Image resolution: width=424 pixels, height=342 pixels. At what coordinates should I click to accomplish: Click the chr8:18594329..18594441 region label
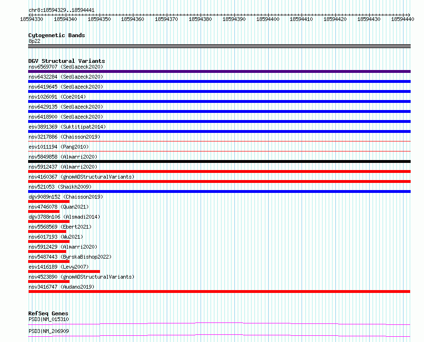point(61,10)
